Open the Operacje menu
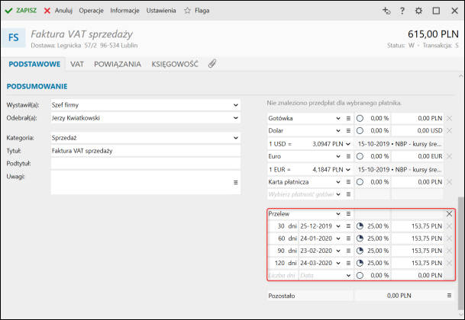Viewport: 465px width, 320px height. [91, 11]
